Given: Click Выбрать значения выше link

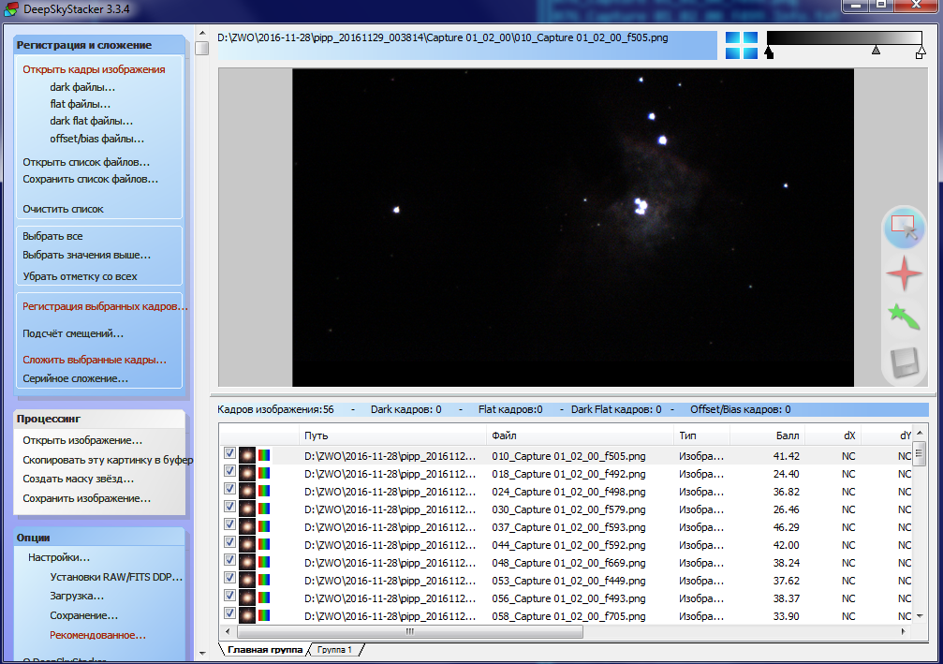Looking at the screenshot, I should point(86,255).
